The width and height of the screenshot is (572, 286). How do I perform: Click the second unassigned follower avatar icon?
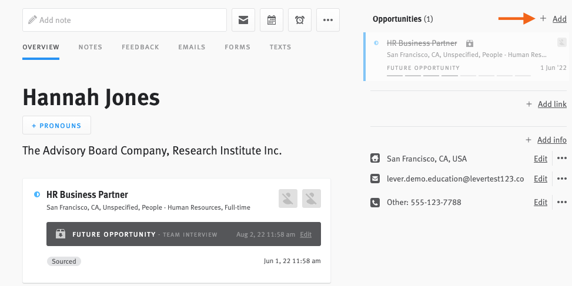312,198
